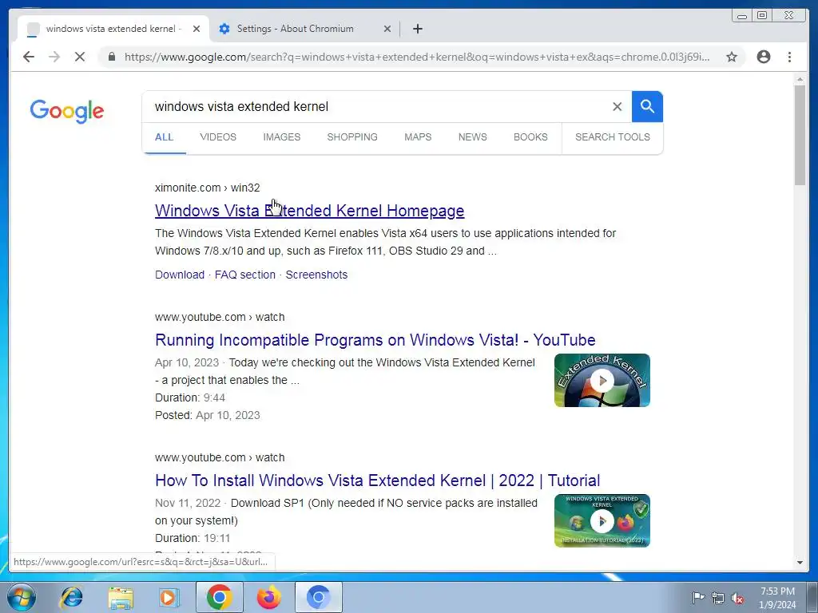Viewport: 818px width, 613px height.
Task: Select the windows vista extended kernel tab
Action: [113, 29]
